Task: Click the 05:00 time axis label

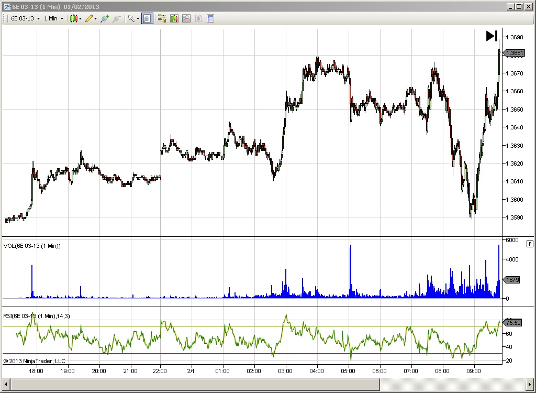Action: pos(348,371)
